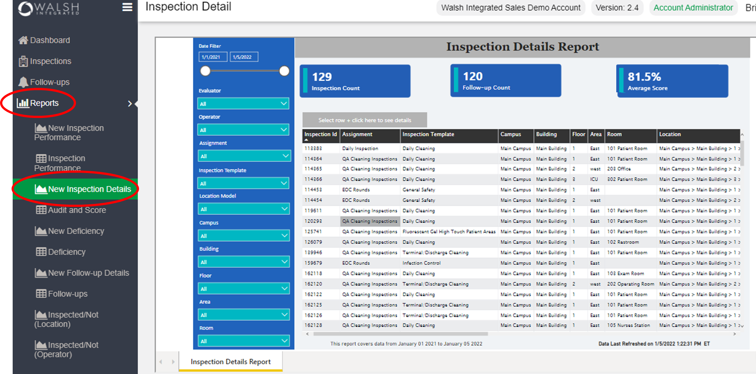Click the Audit and Score table icon
This screenshot has width=756, height=374.
[41, 210]
